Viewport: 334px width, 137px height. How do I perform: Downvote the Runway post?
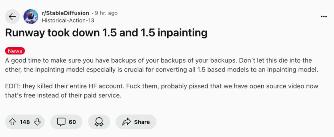pos(37,122)
